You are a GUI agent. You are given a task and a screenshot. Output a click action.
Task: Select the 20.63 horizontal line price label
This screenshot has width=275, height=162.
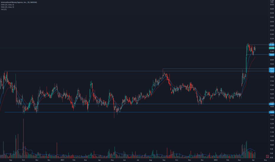[x=272, y=55]
